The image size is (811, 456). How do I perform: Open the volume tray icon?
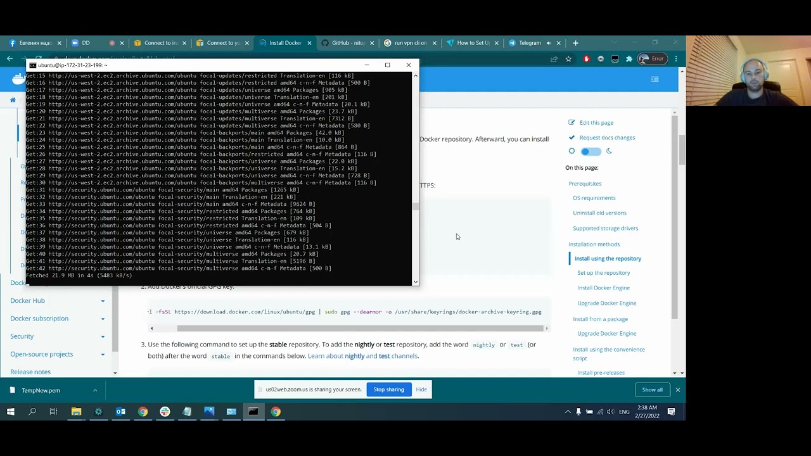[x=611, y=412]
